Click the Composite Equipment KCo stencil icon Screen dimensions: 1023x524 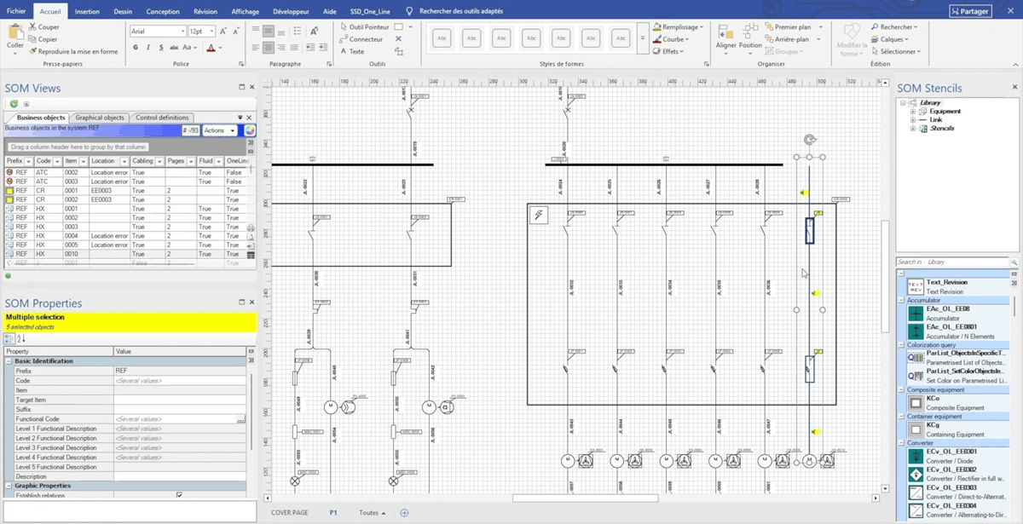click(915, 402)
